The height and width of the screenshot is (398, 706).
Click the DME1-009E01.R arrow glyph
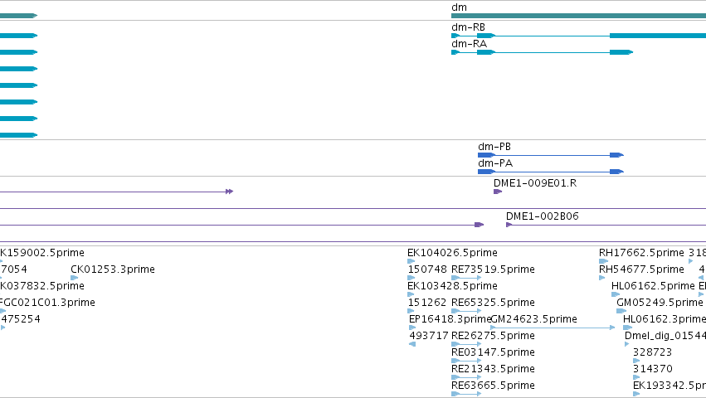pos(498,192)
